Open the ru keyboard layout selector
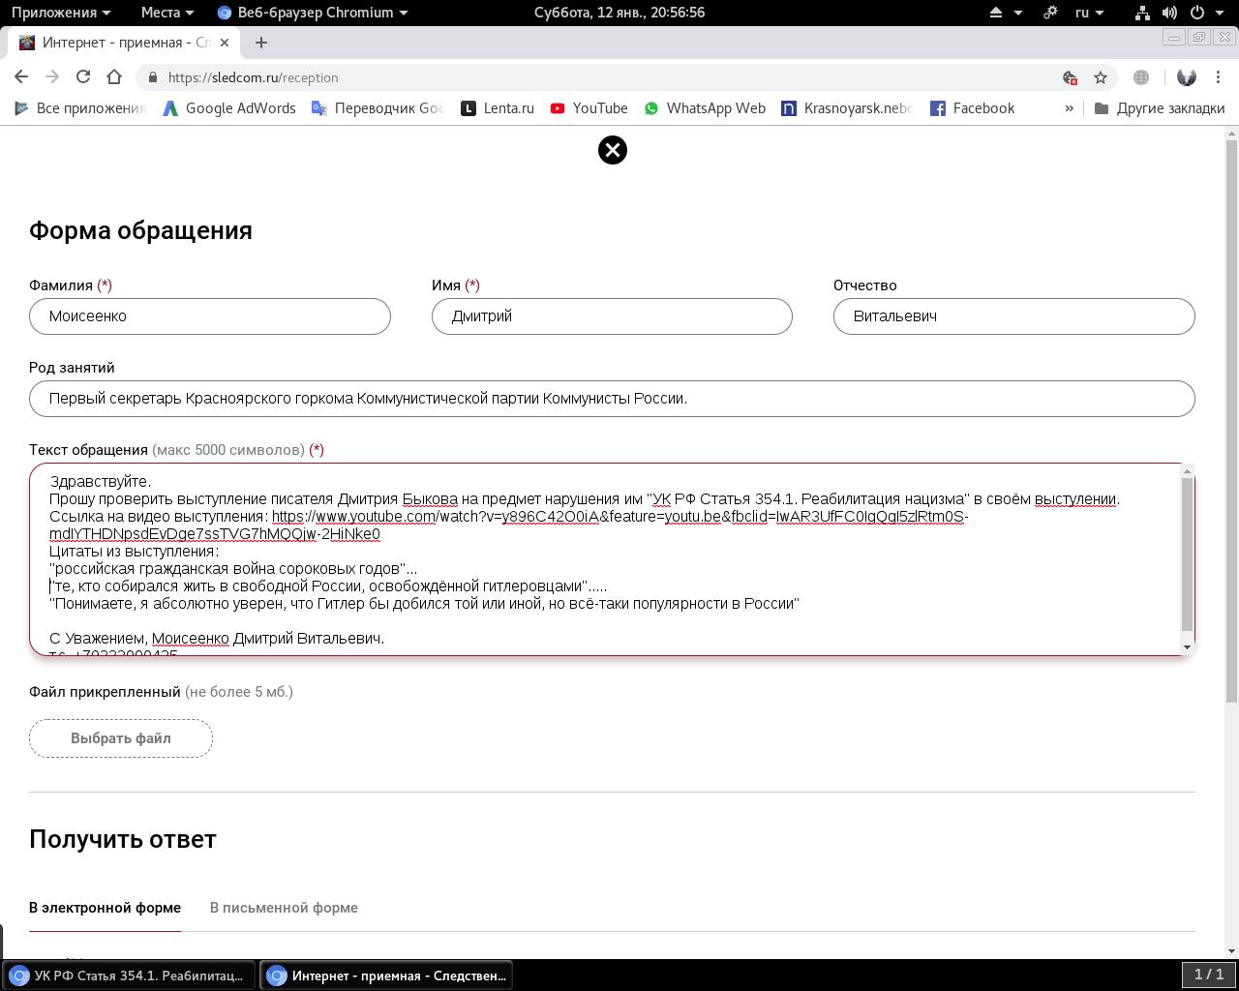The height and width of the screenshot is (991, 1239). click(x=1090, y=13)
